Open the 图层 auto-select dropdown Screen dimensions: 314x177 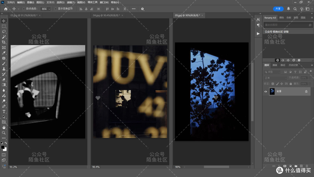(x=46, y=9)
